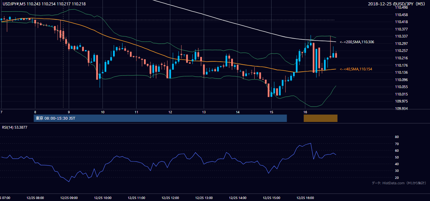Click the RSI(14) 53.3877 indicator label
The width and height of the screenshot is (430, 201).
click(15, 127)
